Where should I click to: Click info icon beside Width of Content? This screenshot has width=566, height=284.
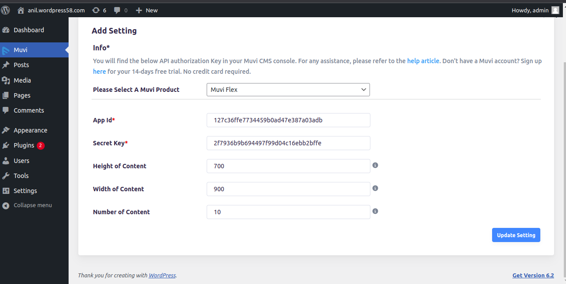coord(375,188)
